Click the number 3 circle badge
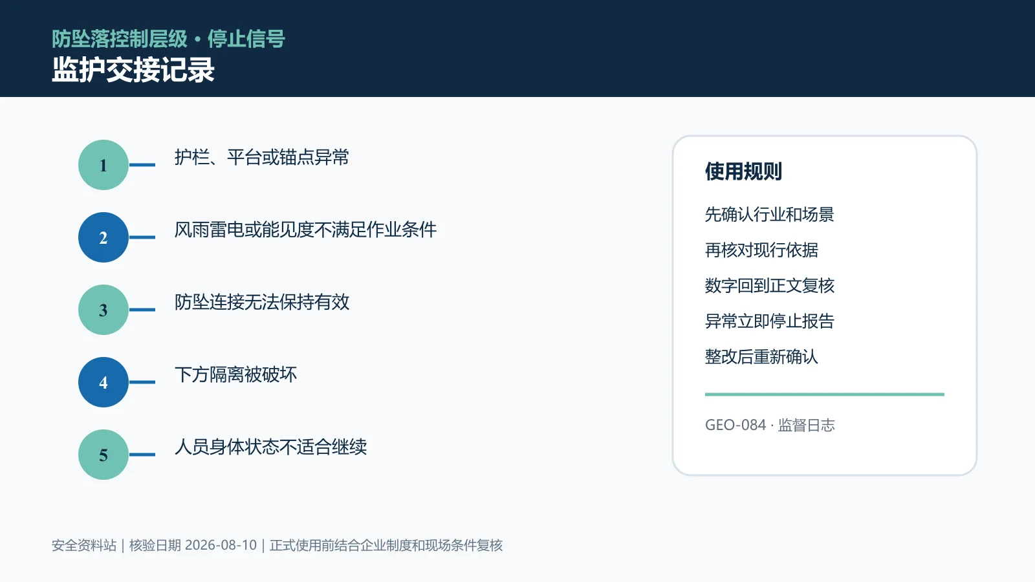 [103, 310]
